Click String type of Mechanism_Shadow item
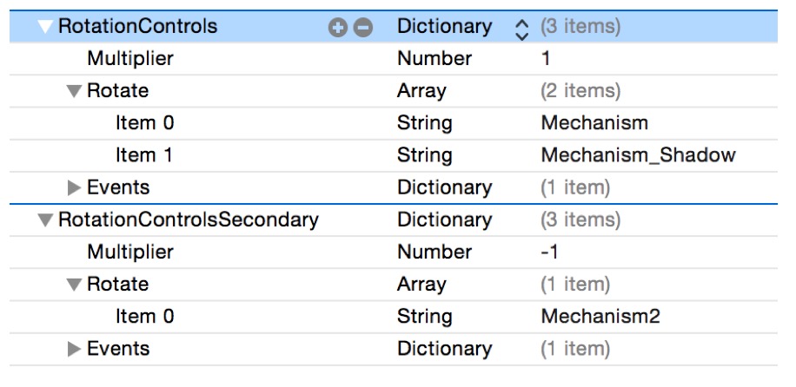The width and height of the screenshot is (796, 387). (424, 155)
